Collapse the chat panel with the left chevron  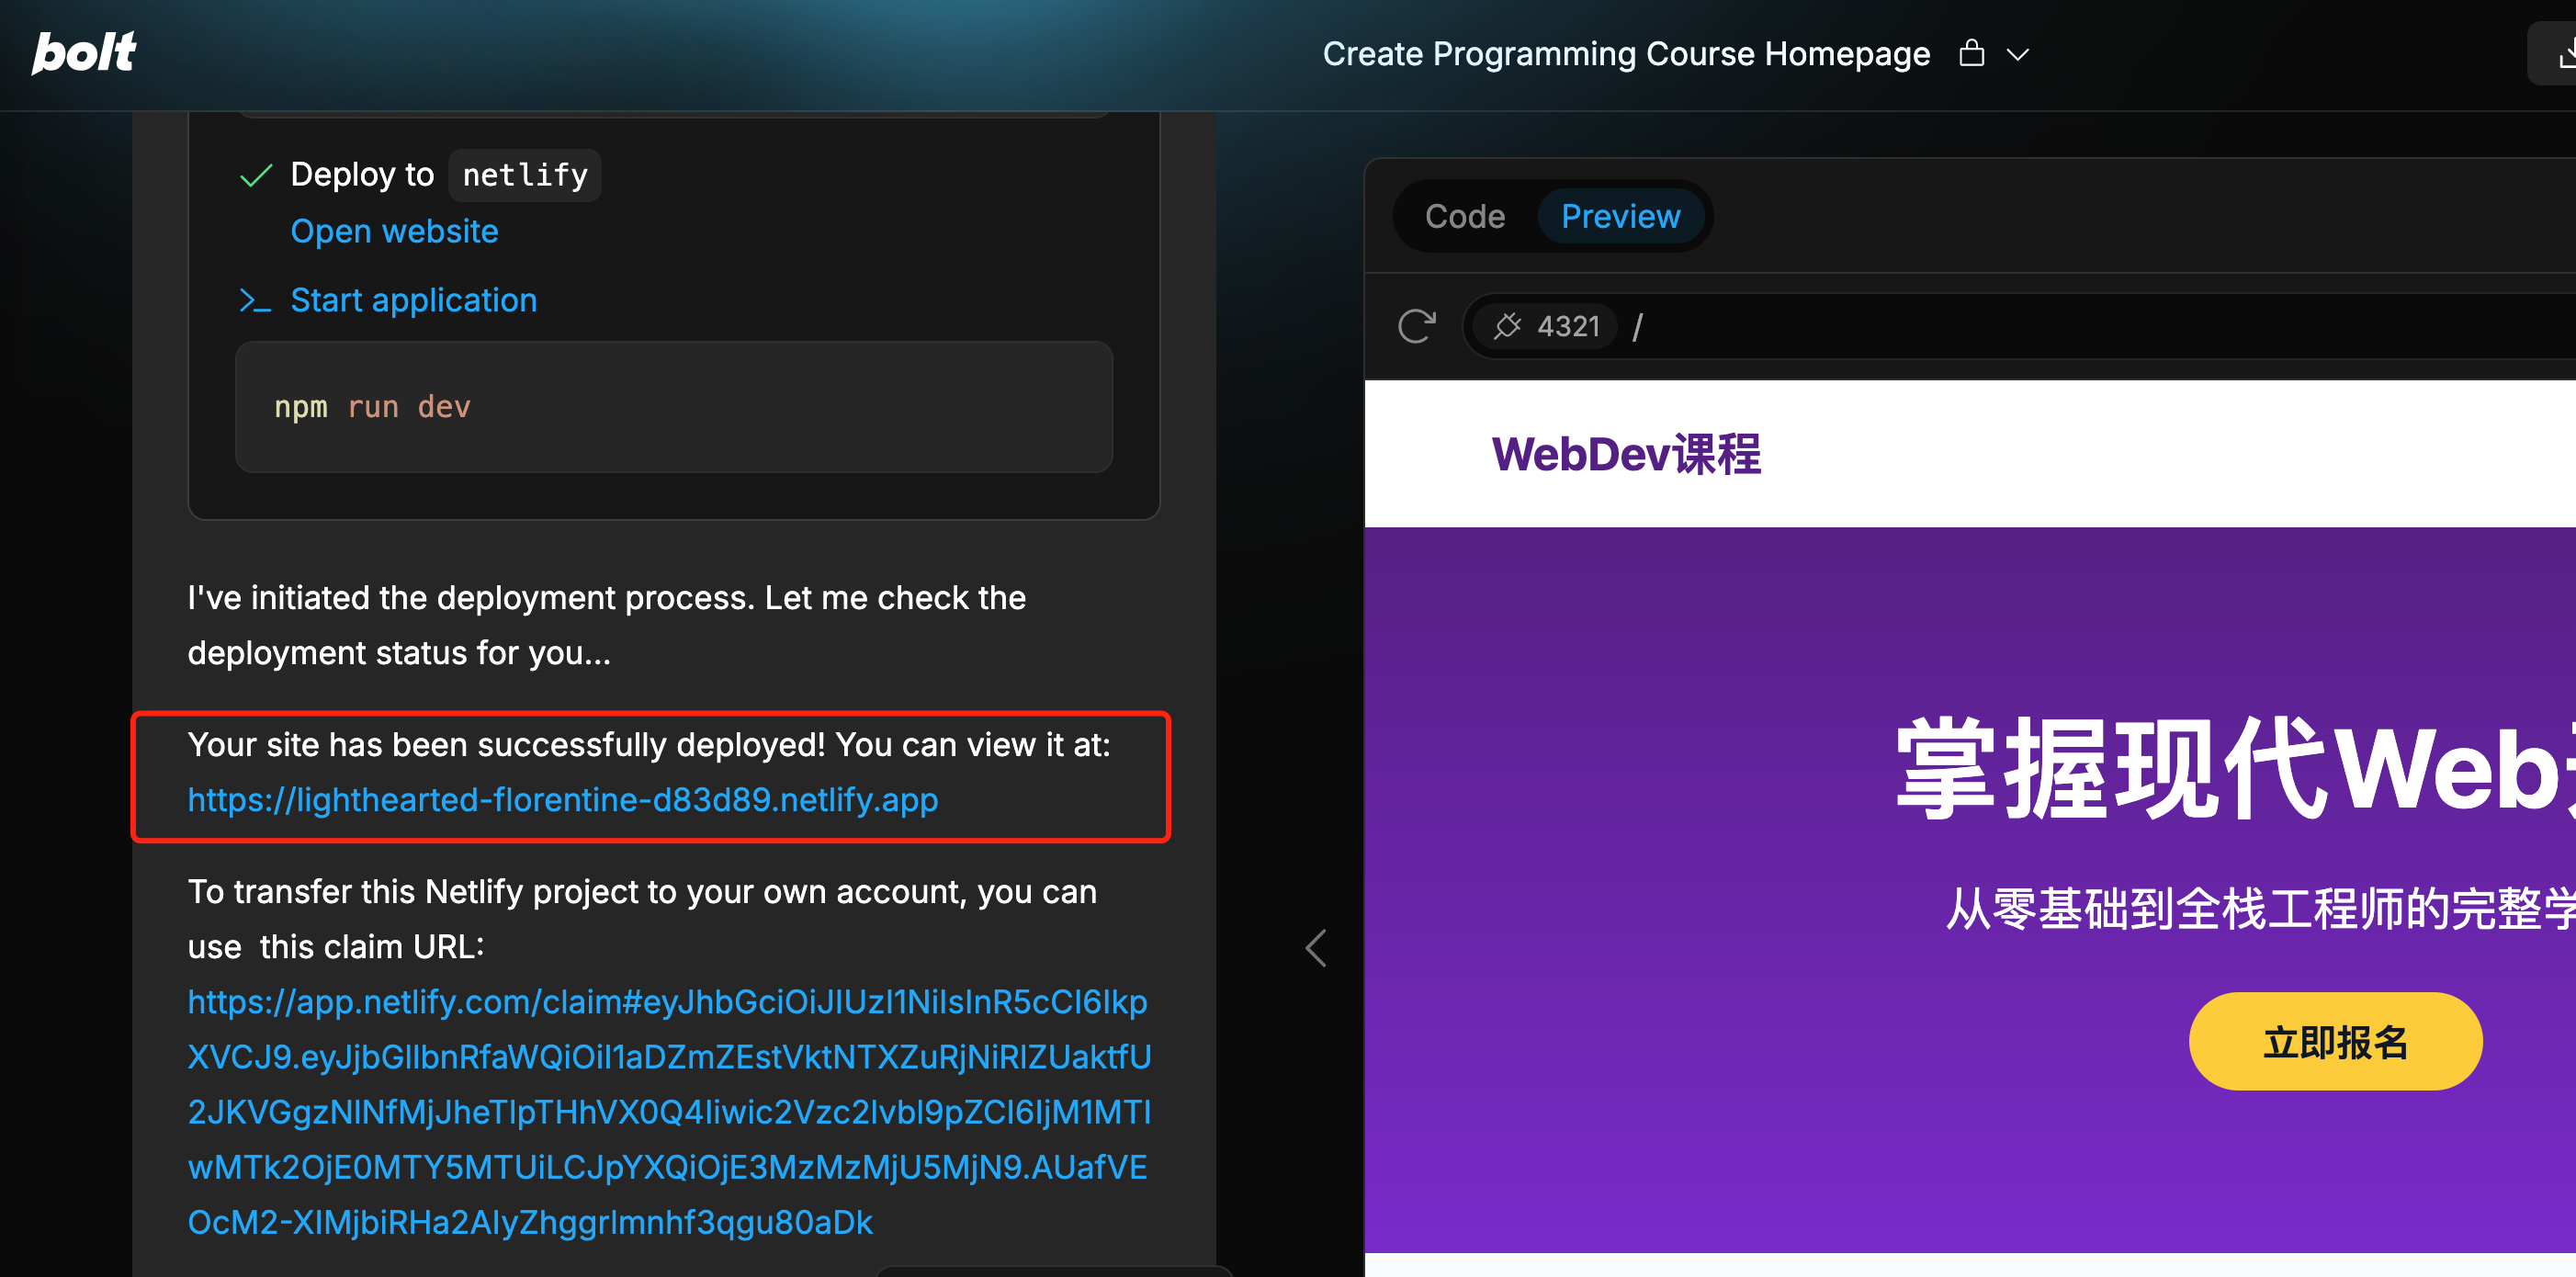(x=1316, y=947)
